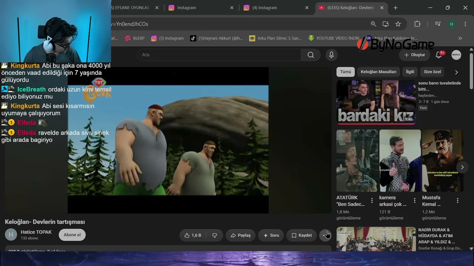Dislike the video with thumbs-down icon
This screenshot has width=474, height=266.
(214, 235)
